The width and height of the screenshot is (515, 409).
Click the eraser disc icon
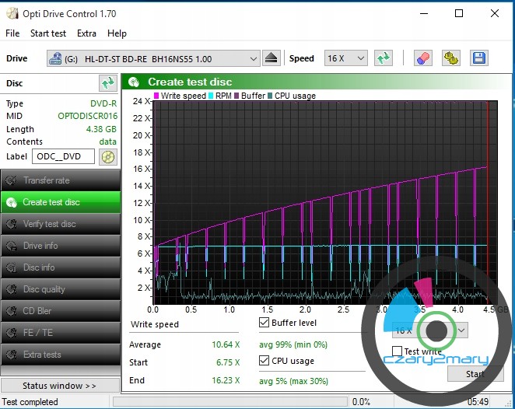pyautogui.click(x=423, y=58)
